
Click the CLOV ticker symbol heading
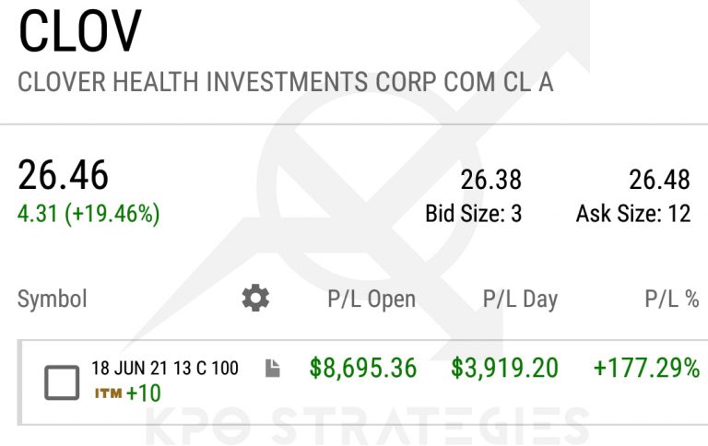click(79, 32)
